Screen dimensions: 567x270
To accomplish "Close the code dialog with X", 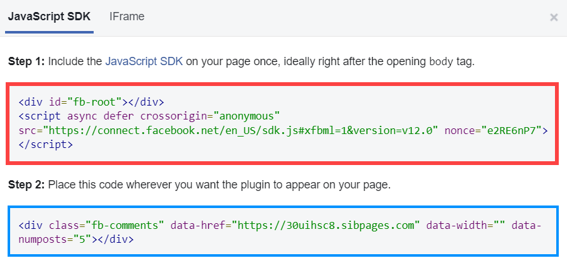I will coord(554,18).
